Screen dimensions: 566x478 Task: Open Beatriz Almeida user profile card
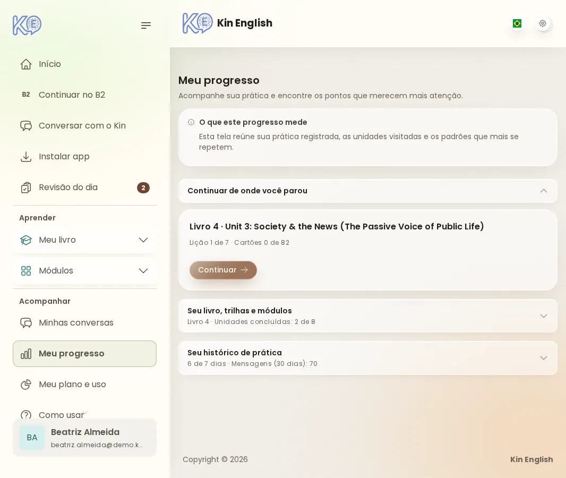pos(84,438)
